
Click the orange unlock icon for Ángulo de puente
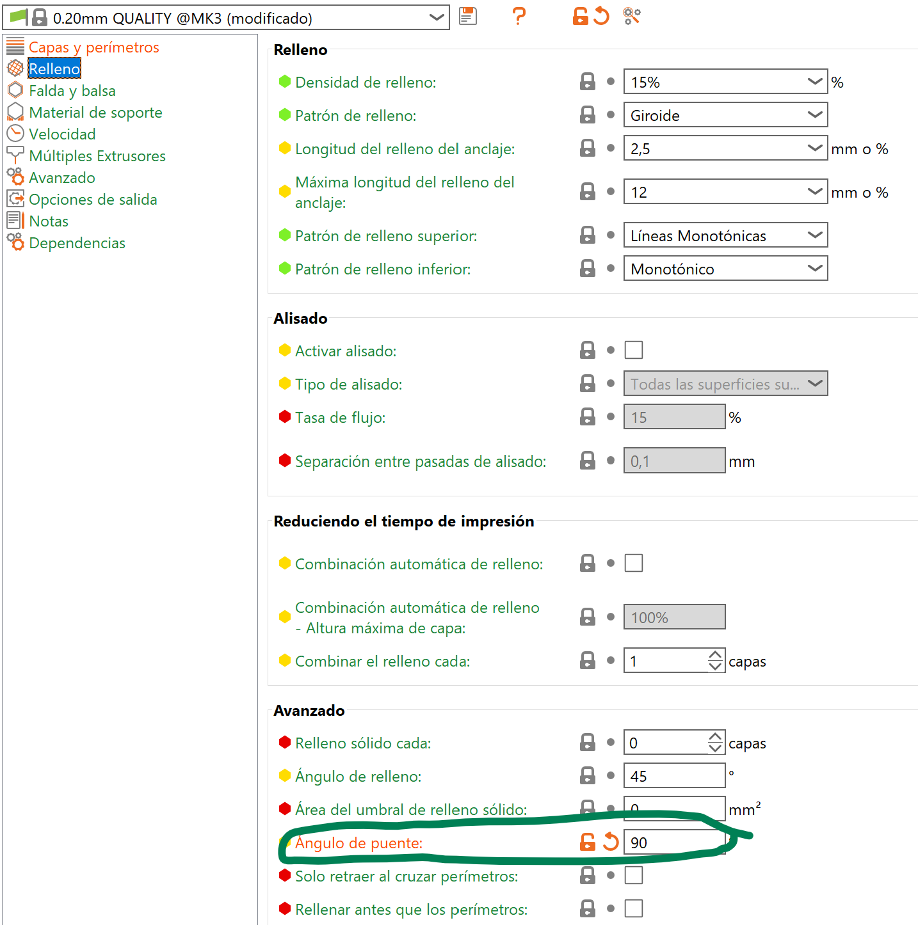(588, 842)
